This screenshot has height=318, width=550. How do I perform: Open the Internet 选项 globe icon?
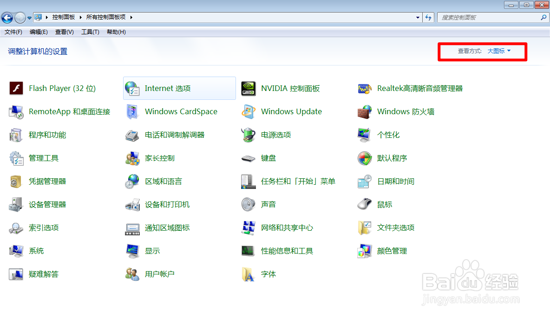click(x=132, y=88)
